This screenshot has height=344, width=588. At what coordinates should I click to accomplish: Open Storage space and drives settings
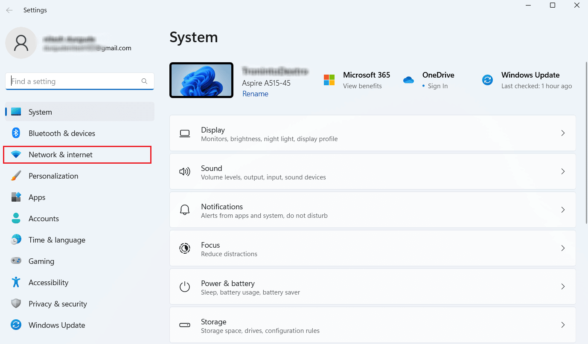tap(373, 325)
